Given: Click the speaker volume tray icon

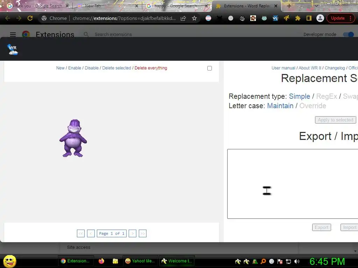Looking at the screenshot, I should point(297,261).
